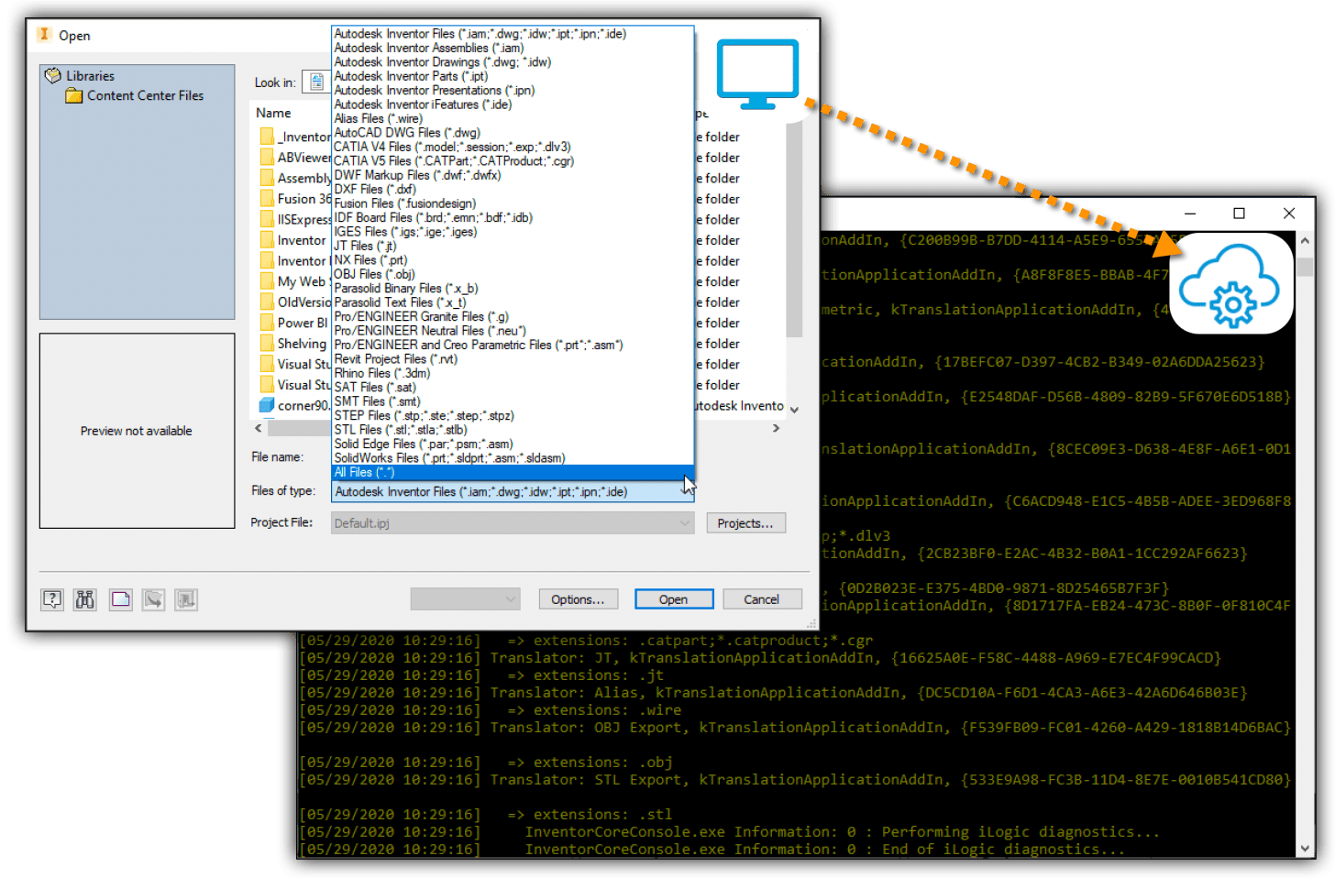Open the disabled dropdown left of Options

click(x=465, y=599)
